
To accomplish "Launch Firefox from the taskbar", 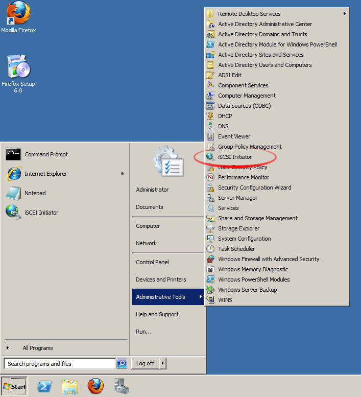I will tap(95, 386).
